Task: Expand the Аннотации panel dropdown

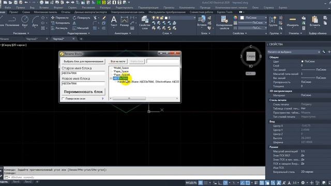Action: pyautogui.click(x=123, y=33)
